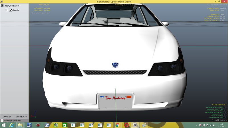The width and height of the screenshot is (228, 128).
Task: Switch to Google Chrome in the taskbar
Action: [x=117, y=125]
